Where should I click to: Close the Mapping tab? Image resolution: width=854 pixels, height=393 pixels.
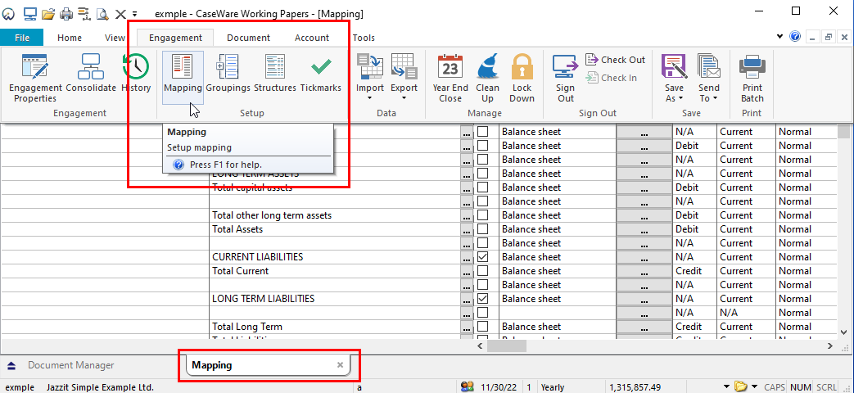340,365
